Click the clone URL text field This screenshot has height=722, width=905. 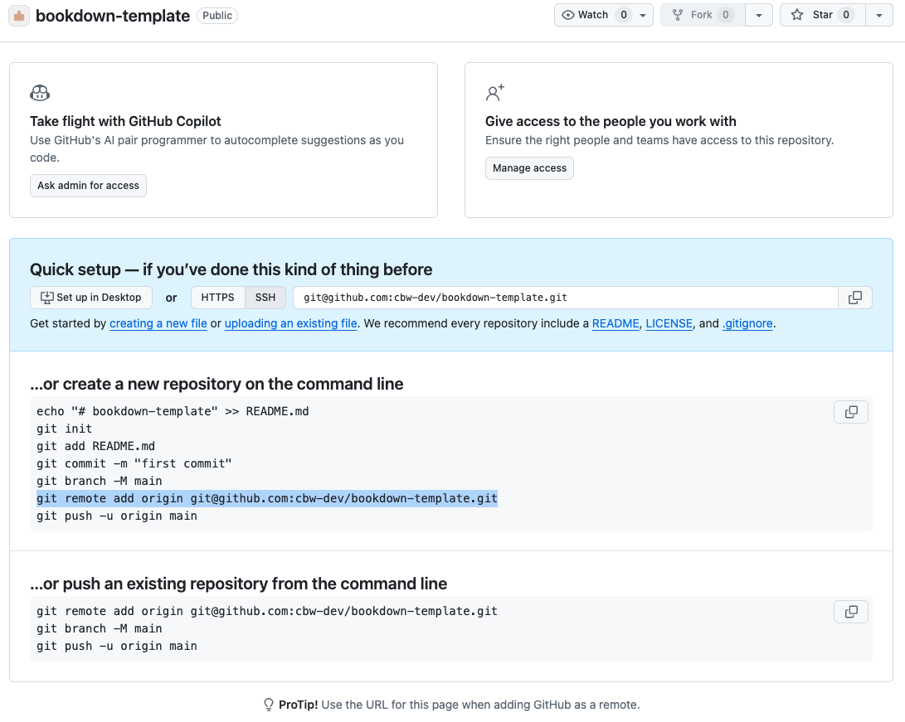(566, 298)
